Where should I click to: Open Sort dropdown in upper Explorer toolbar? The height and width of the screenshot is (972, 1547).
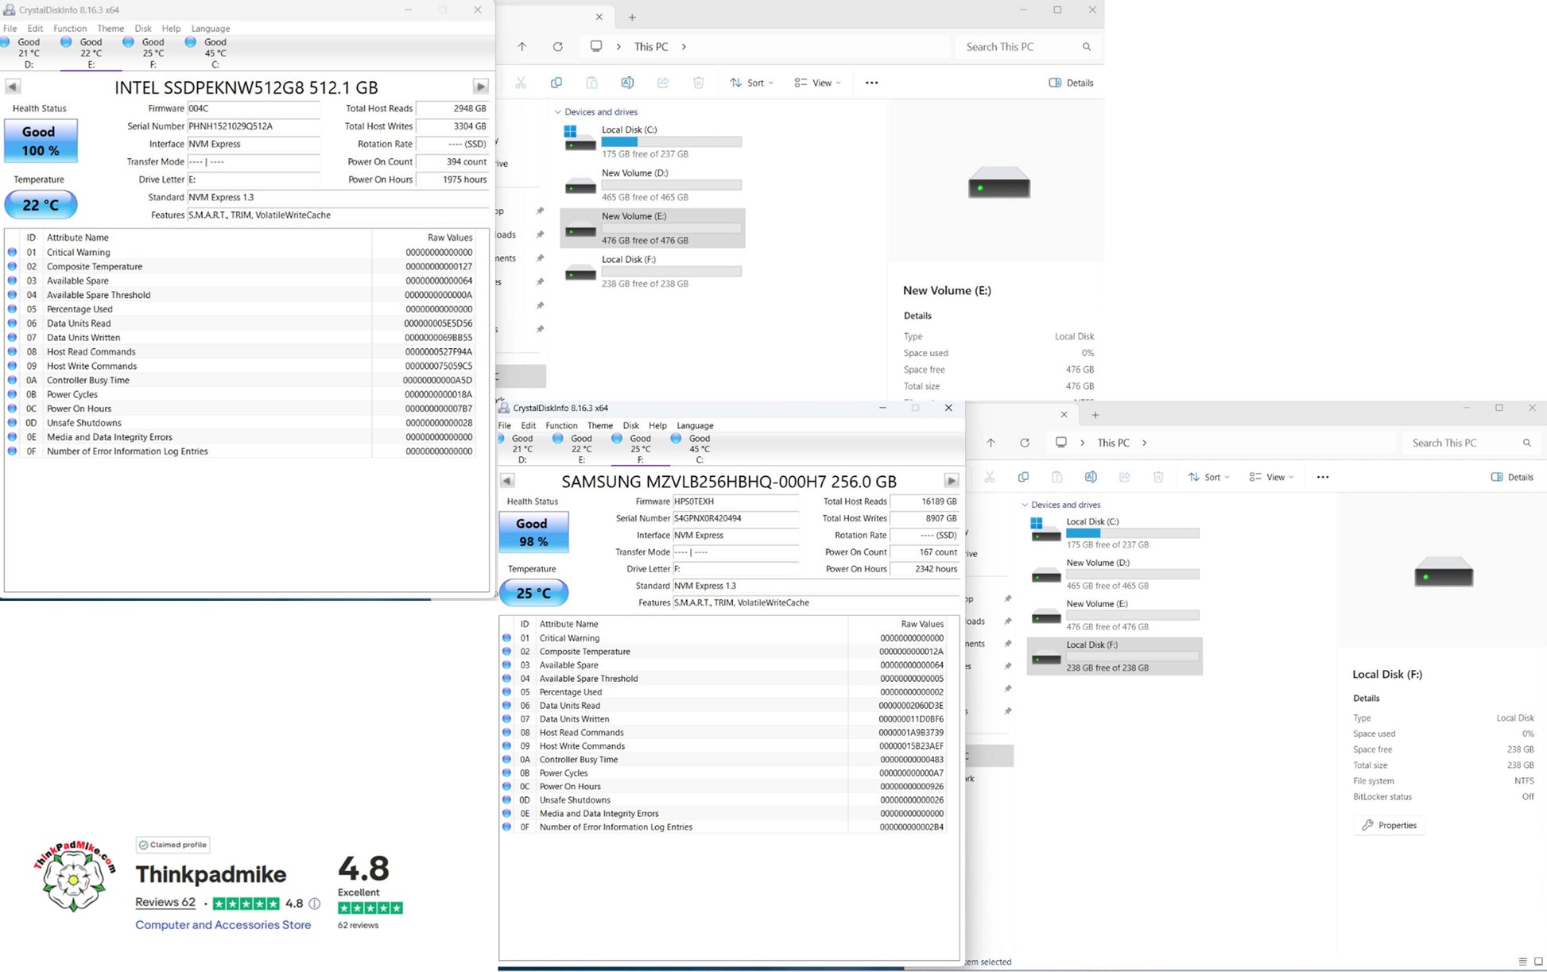coord(751,83)
